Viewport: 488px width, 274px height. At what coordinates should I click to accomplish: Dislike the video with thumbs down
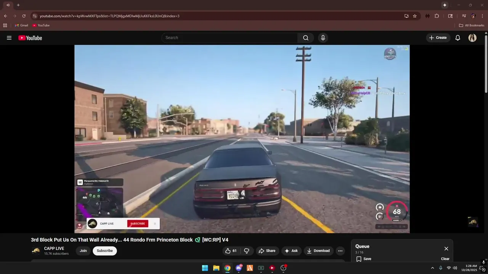[x=247, y=251]
